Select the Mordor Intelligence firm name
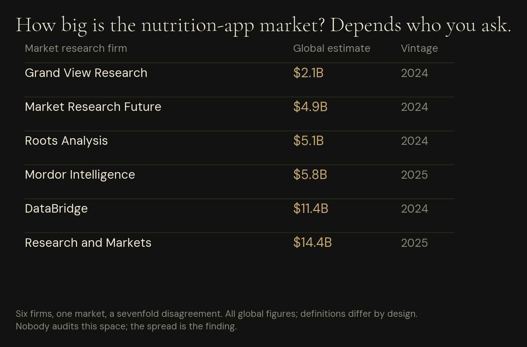 (80, 175)
